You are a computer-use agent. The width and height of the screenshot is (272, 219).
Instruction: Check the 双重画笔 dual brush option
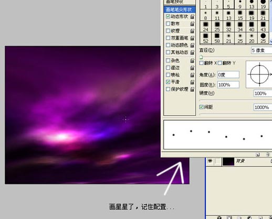coord(168,38)
